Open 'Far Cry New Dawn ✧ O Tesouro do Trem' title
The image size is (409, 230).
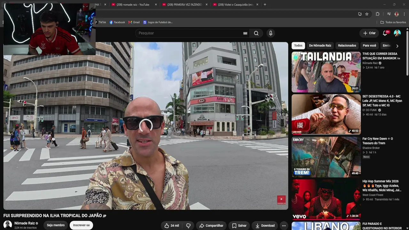pos(378,141)
